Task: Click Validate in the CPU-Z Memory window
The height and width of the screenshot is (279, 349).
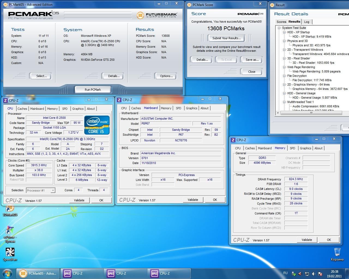Action: point(307,240)
